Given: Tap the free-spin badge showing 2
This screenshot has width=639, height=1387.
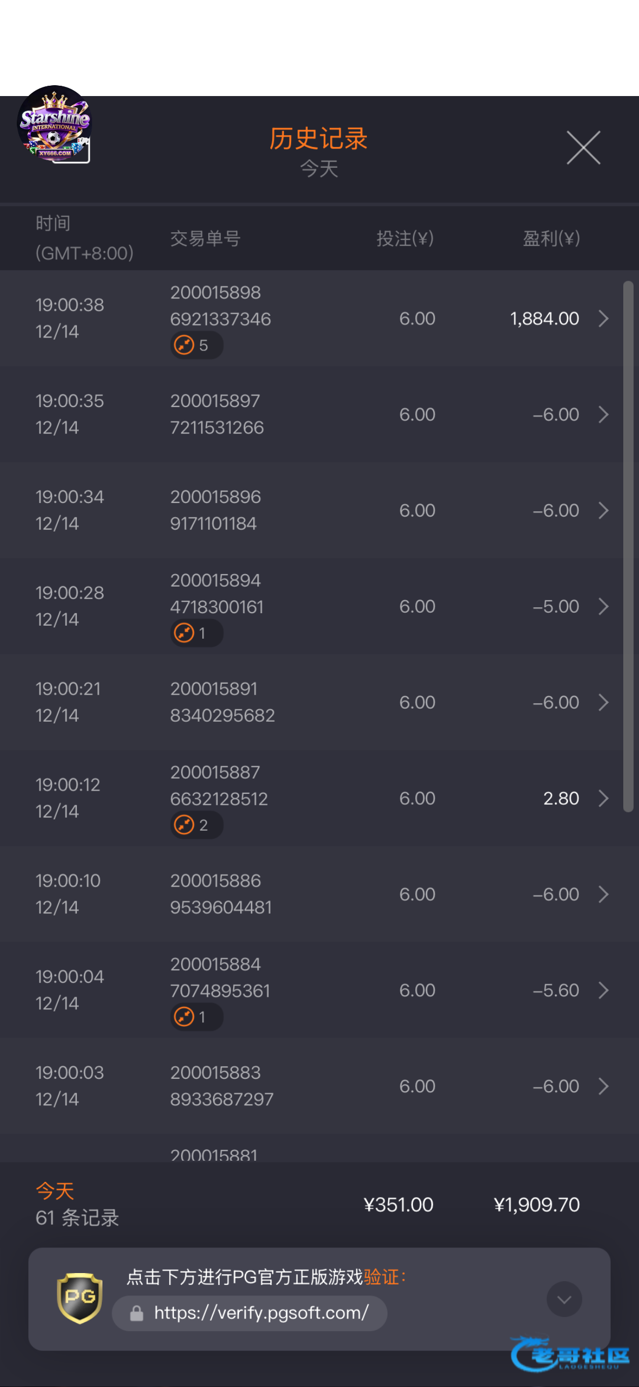Looking at the screenshot, I should (x=196, y=825).
